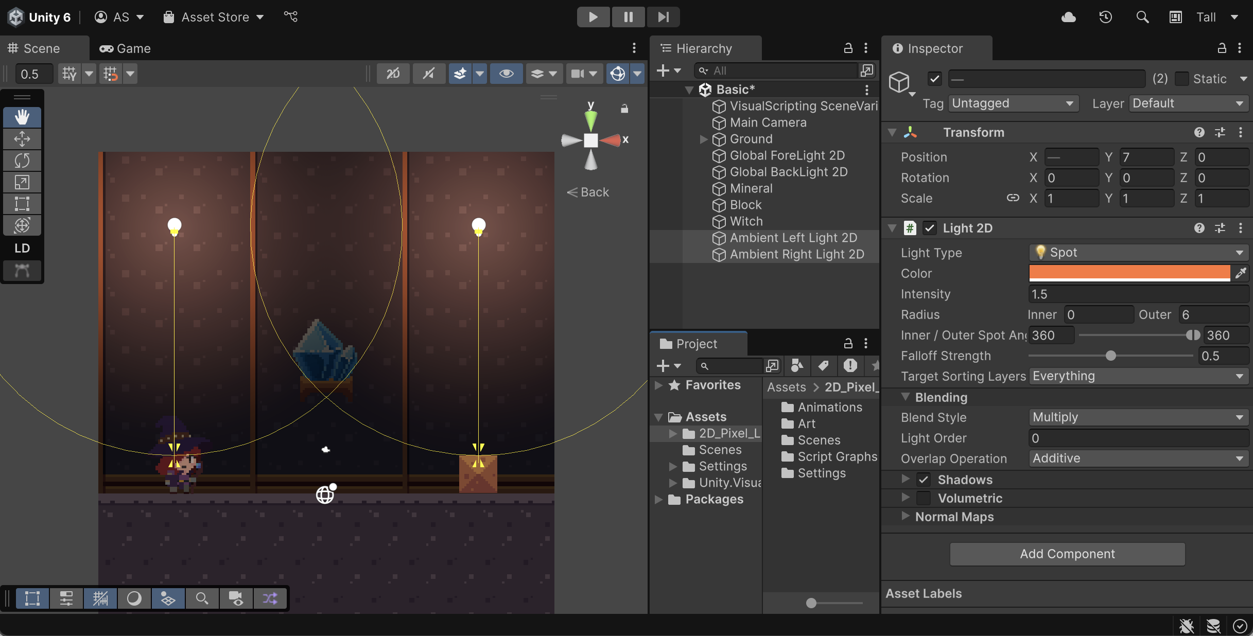Select the Rect transform tool
This screenshot has width=1253, height=636.
click(22, 204)
